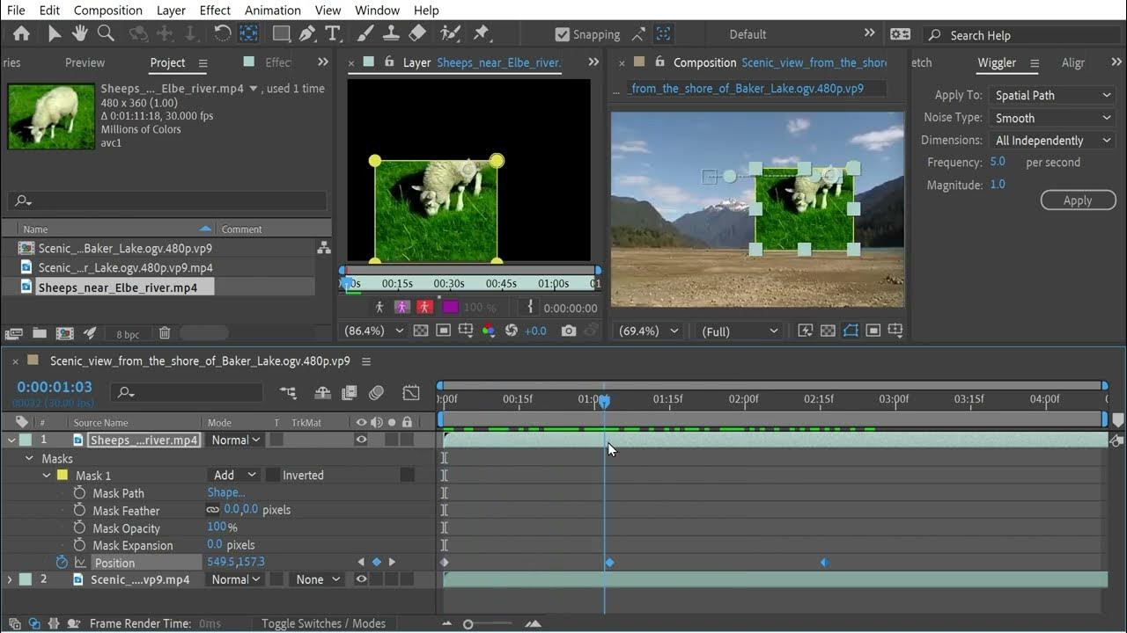Select the Hand tool

click(79, 33)
